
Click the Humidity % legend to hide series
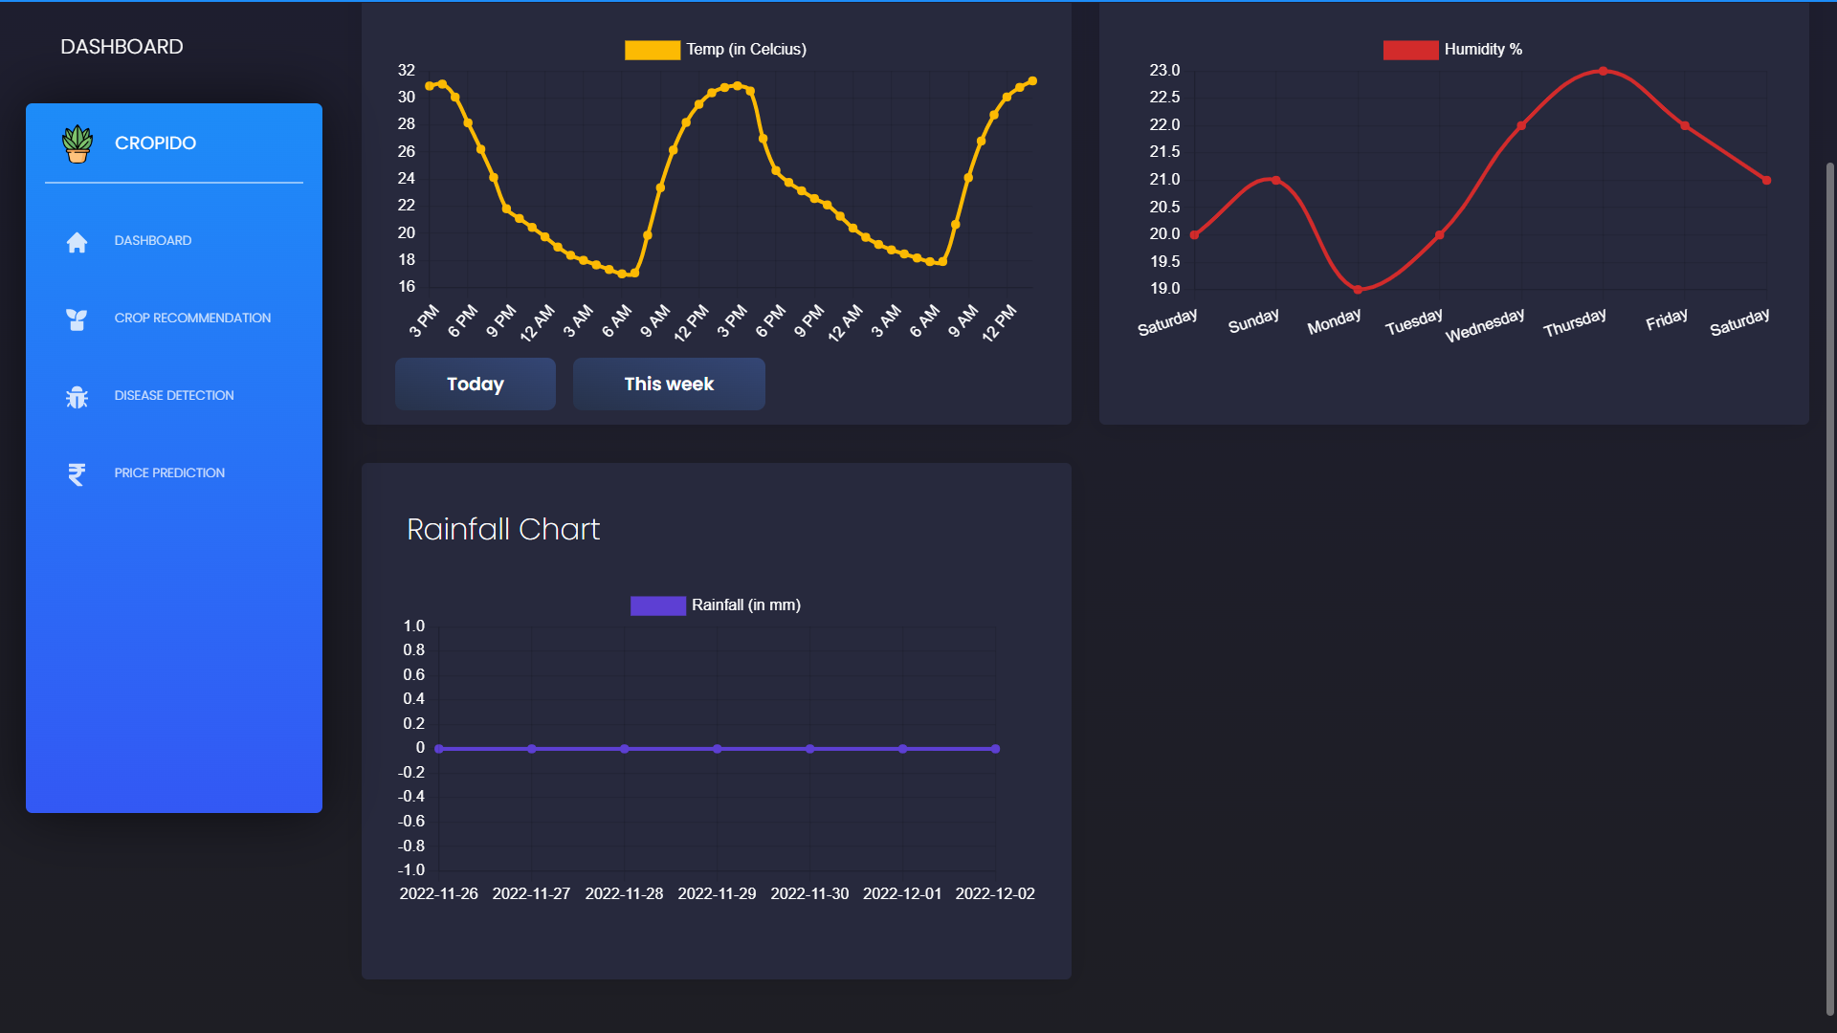pyautogui.click(x=1483, y=49)
